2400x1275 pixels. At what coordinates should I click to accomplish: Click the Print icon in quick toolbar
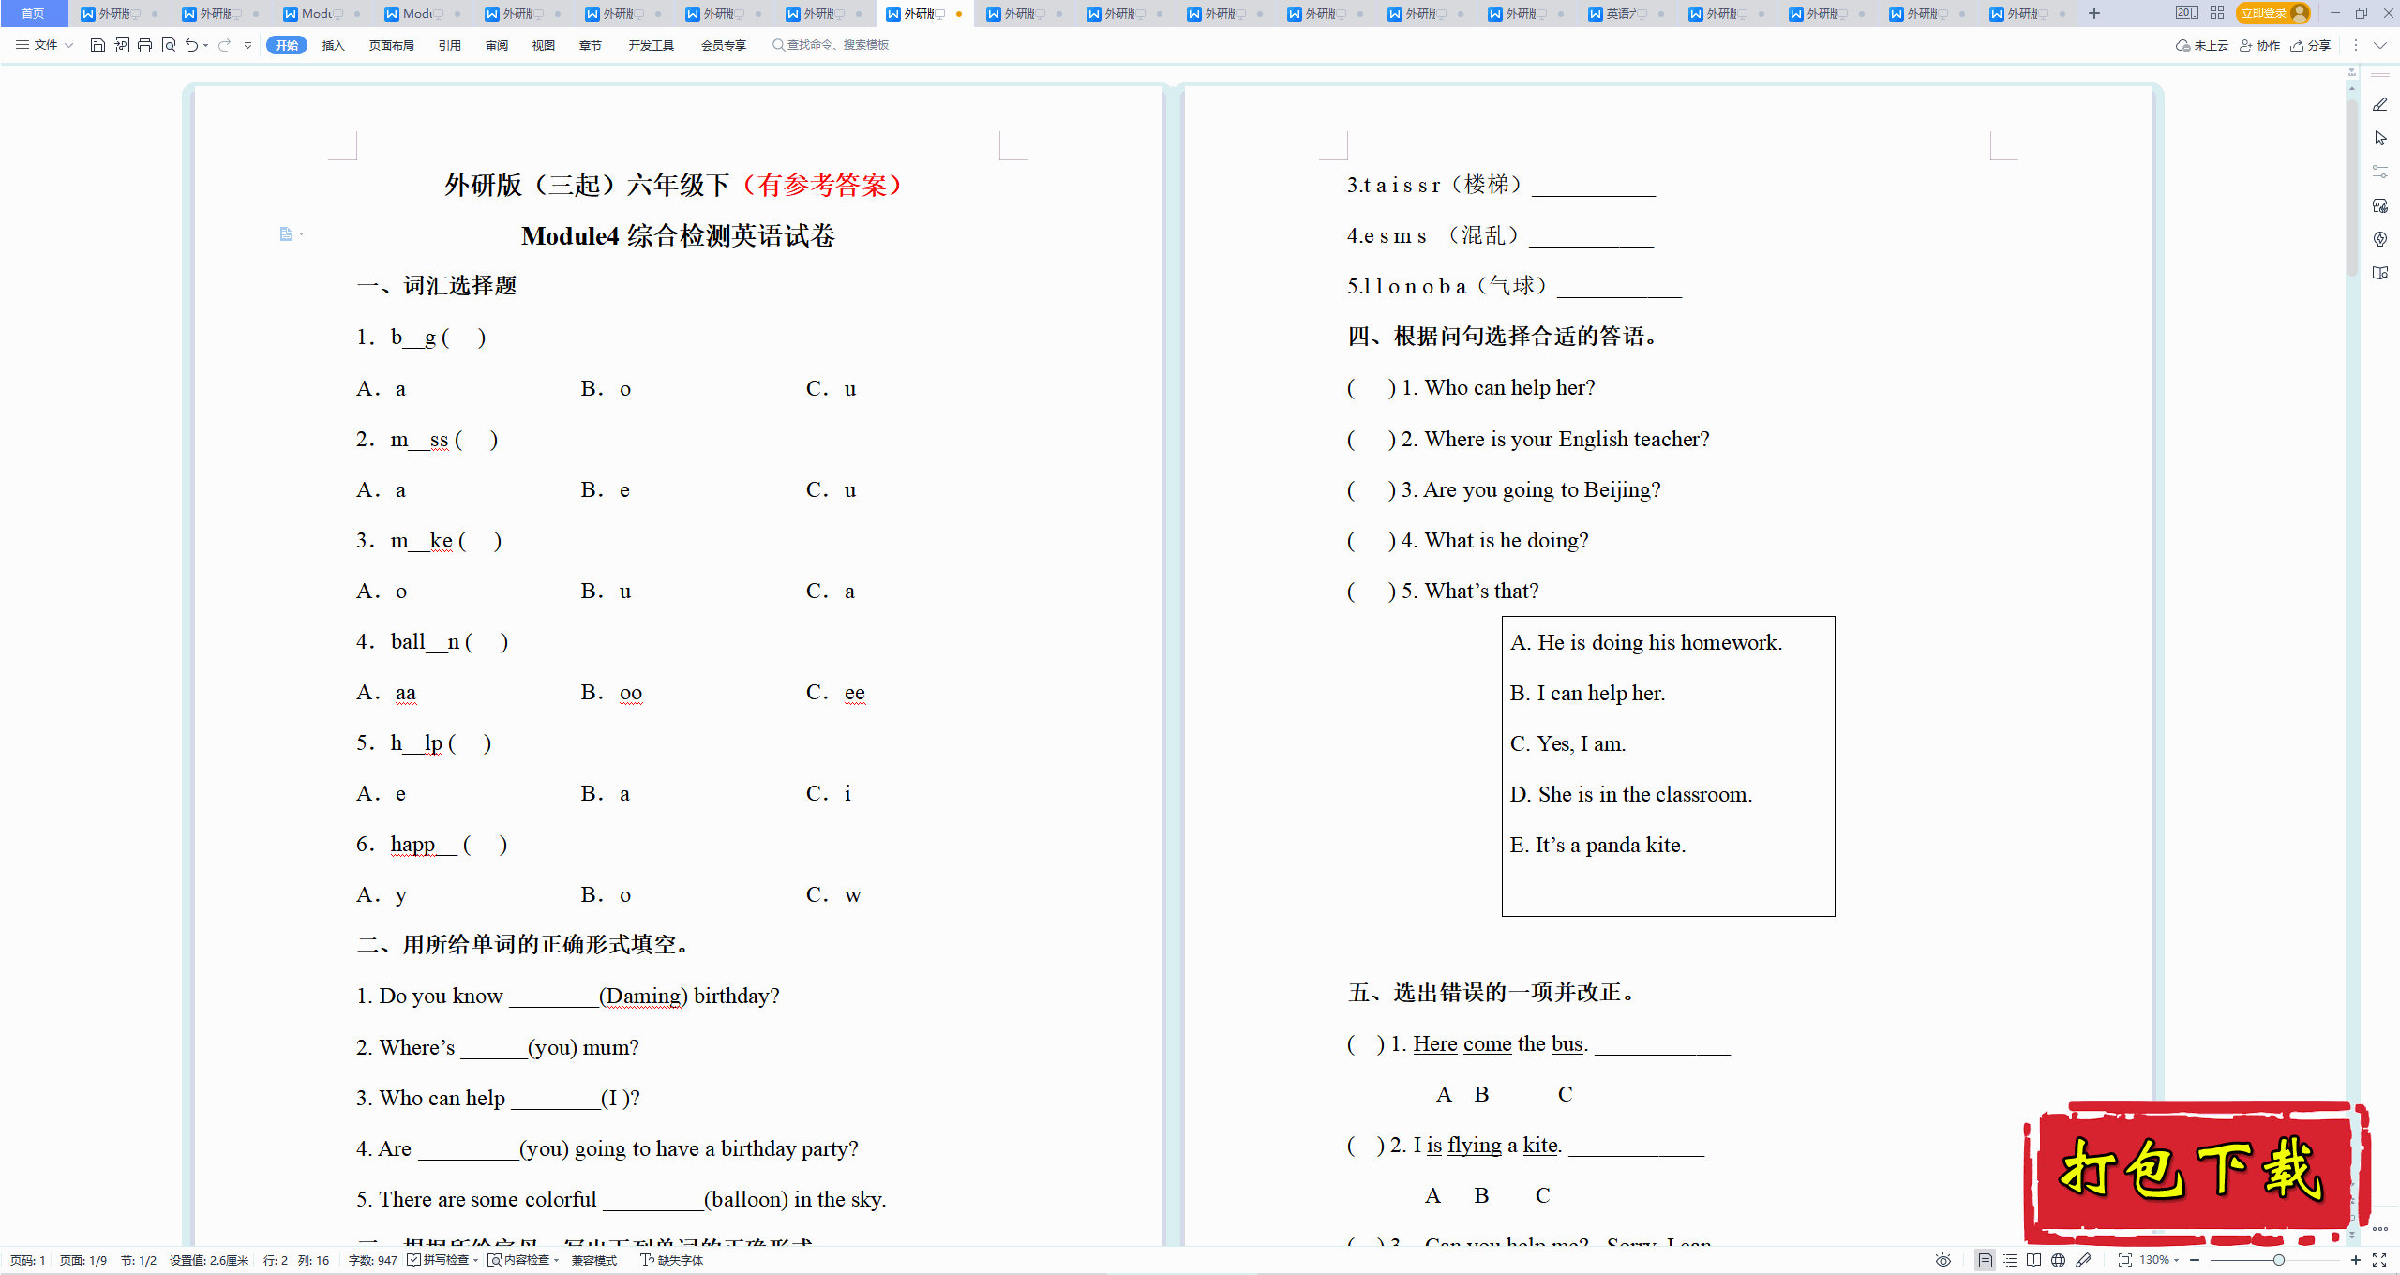click(x=144, y=45)
